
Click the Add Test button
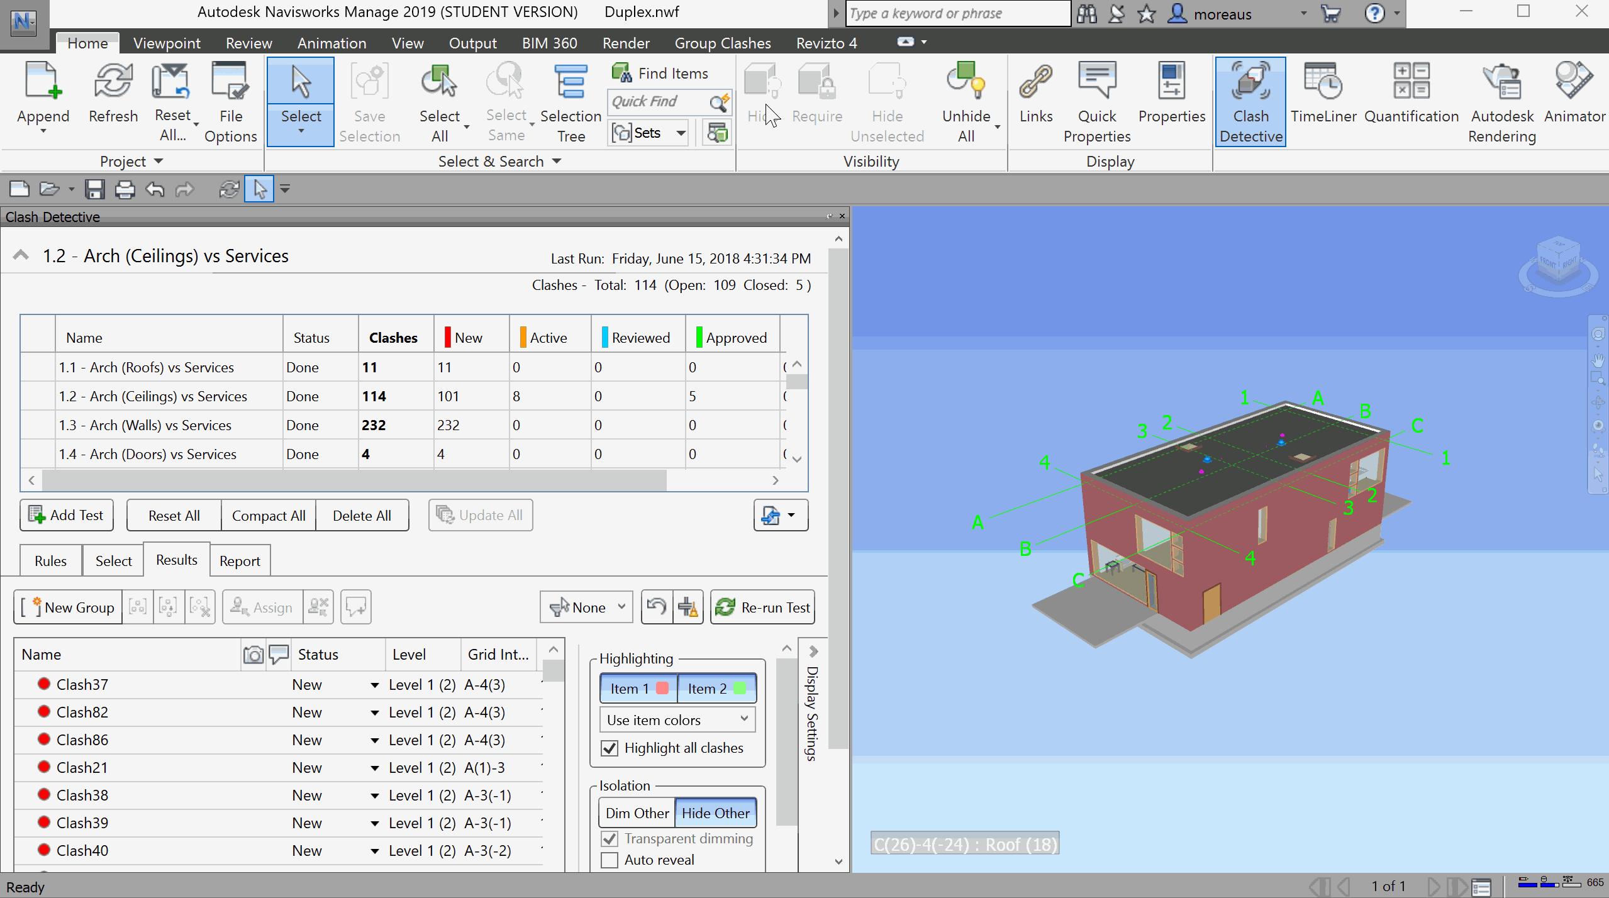(x=67, y=515)
